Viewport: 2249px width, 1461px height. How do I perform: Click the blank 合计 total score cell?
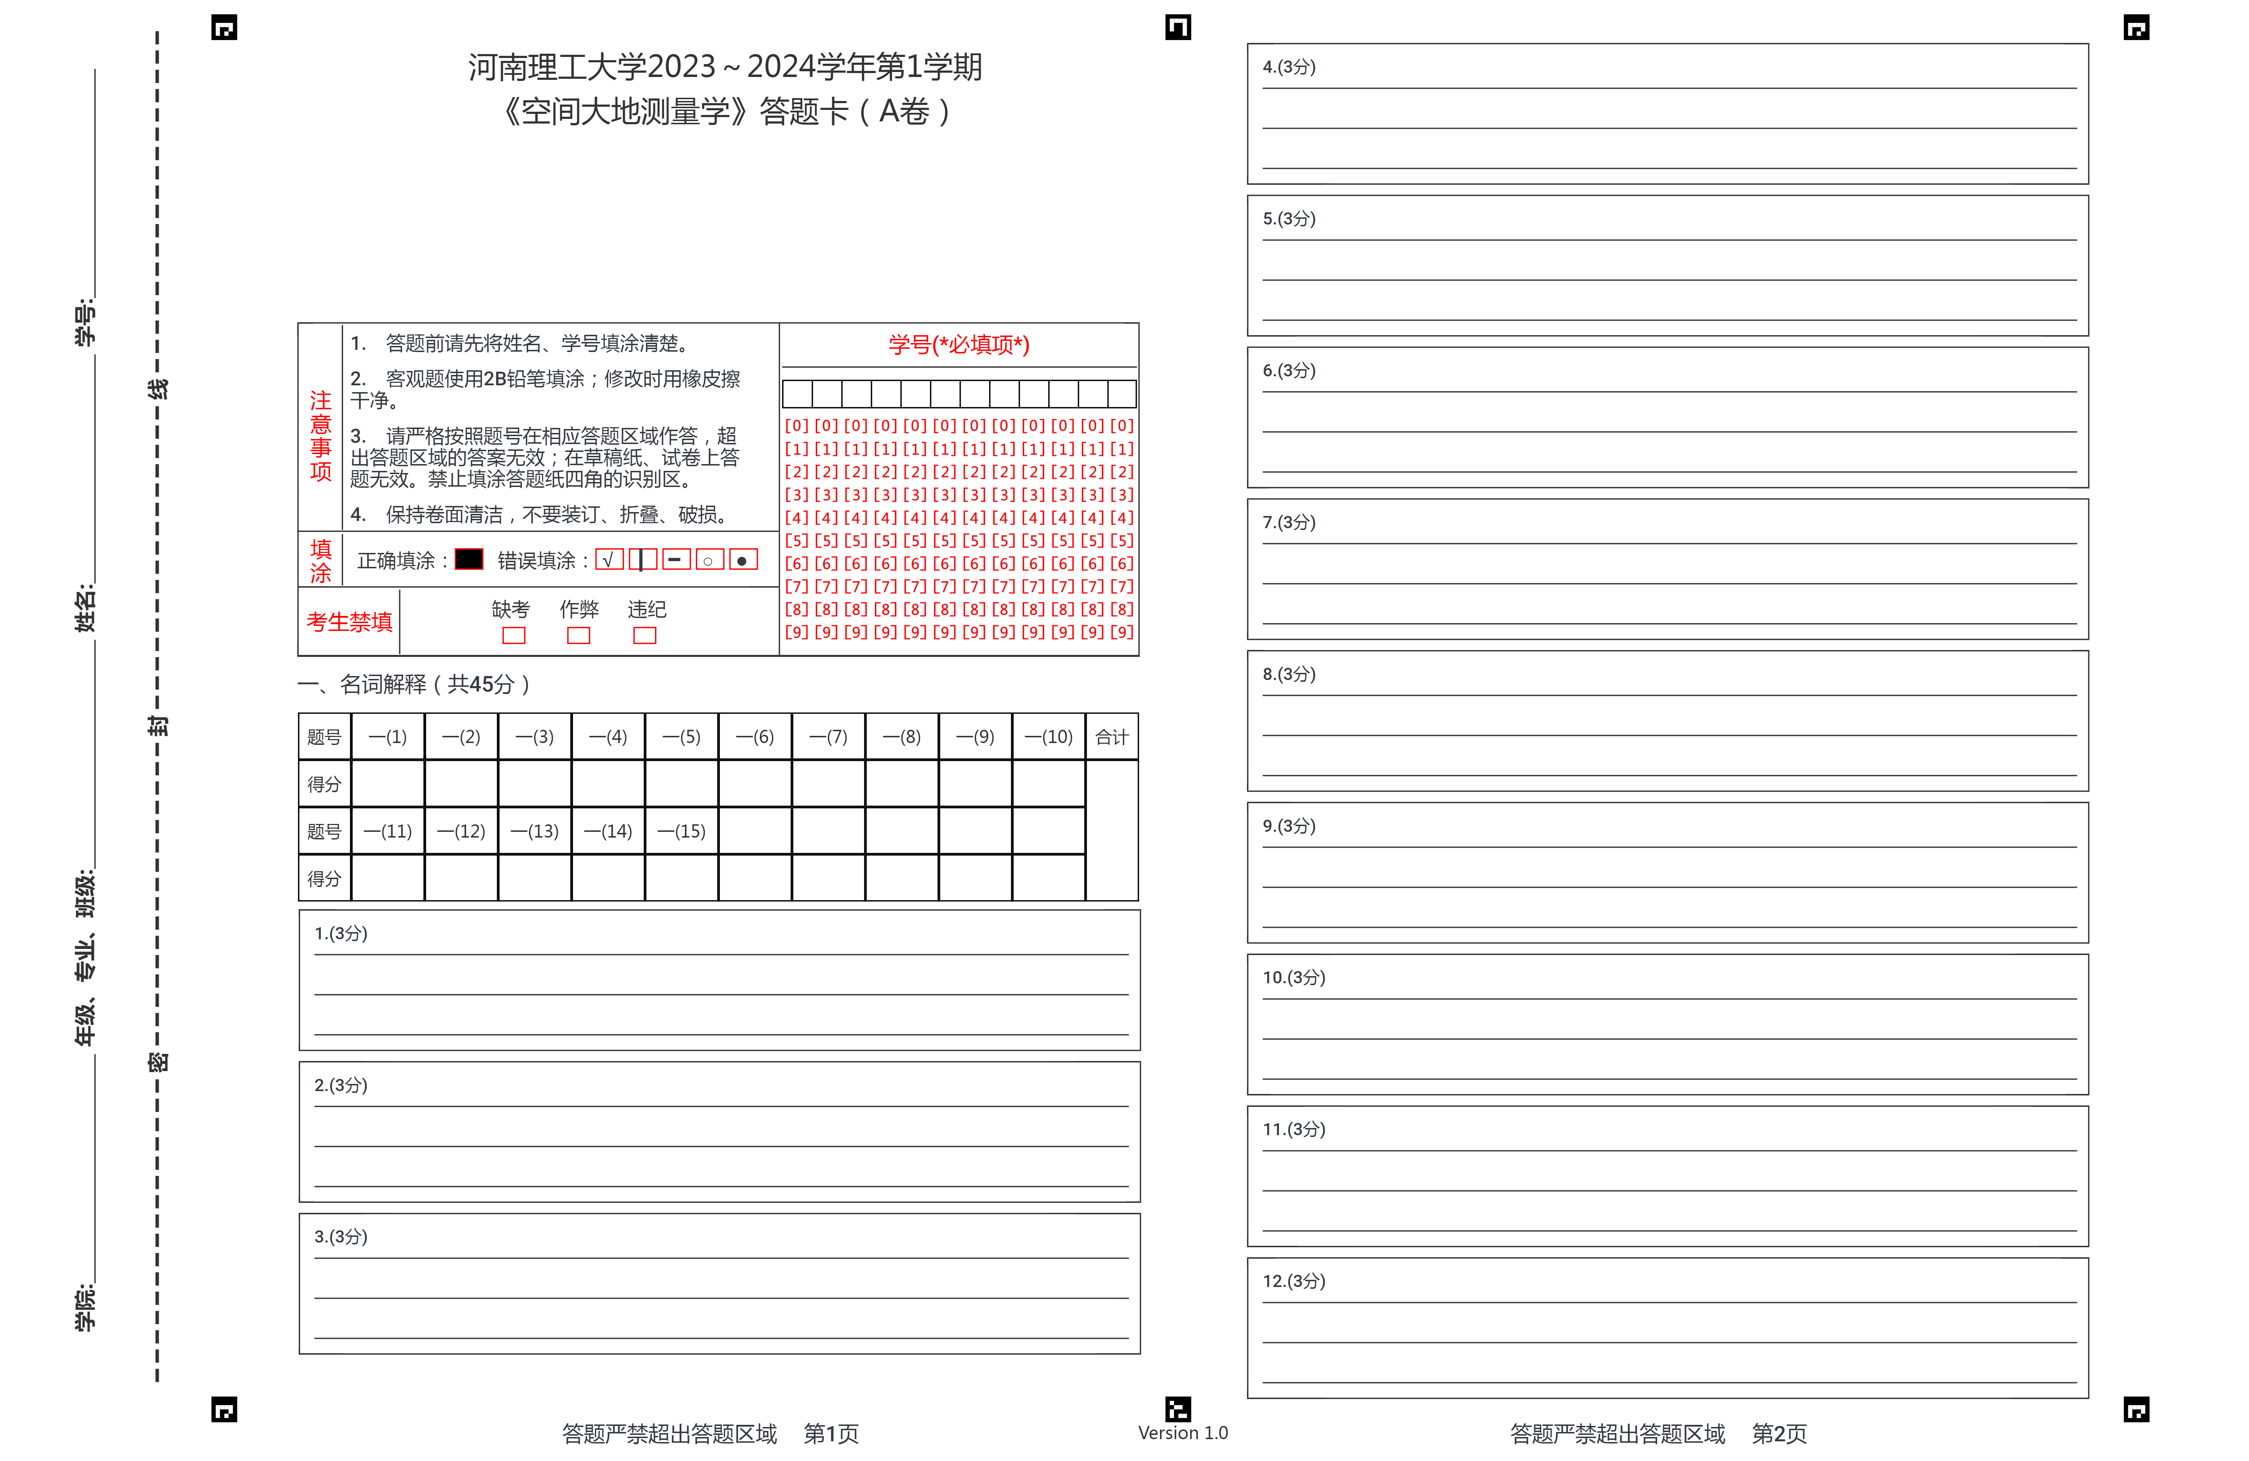[x=1112, y=831]
